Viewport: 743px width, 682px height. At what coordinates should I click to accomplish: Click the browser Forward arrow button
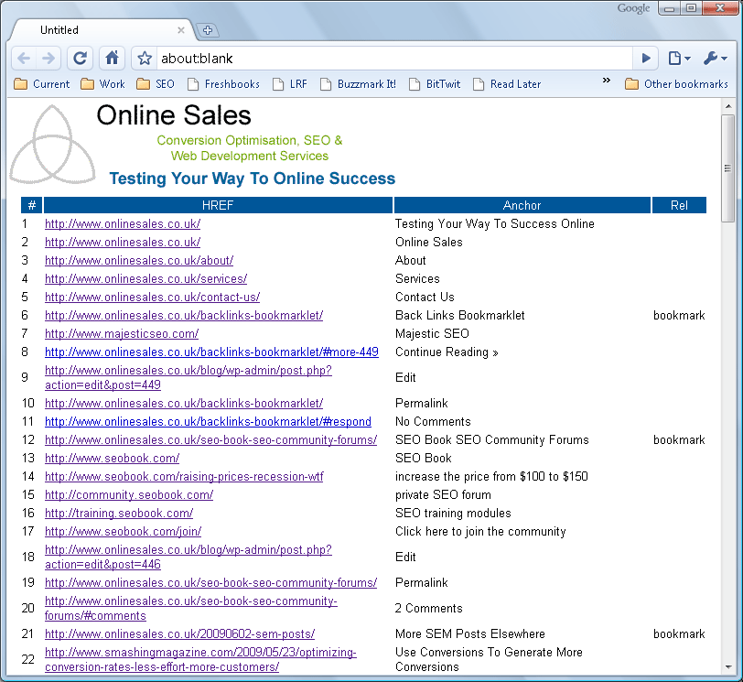tap(48, 59)
